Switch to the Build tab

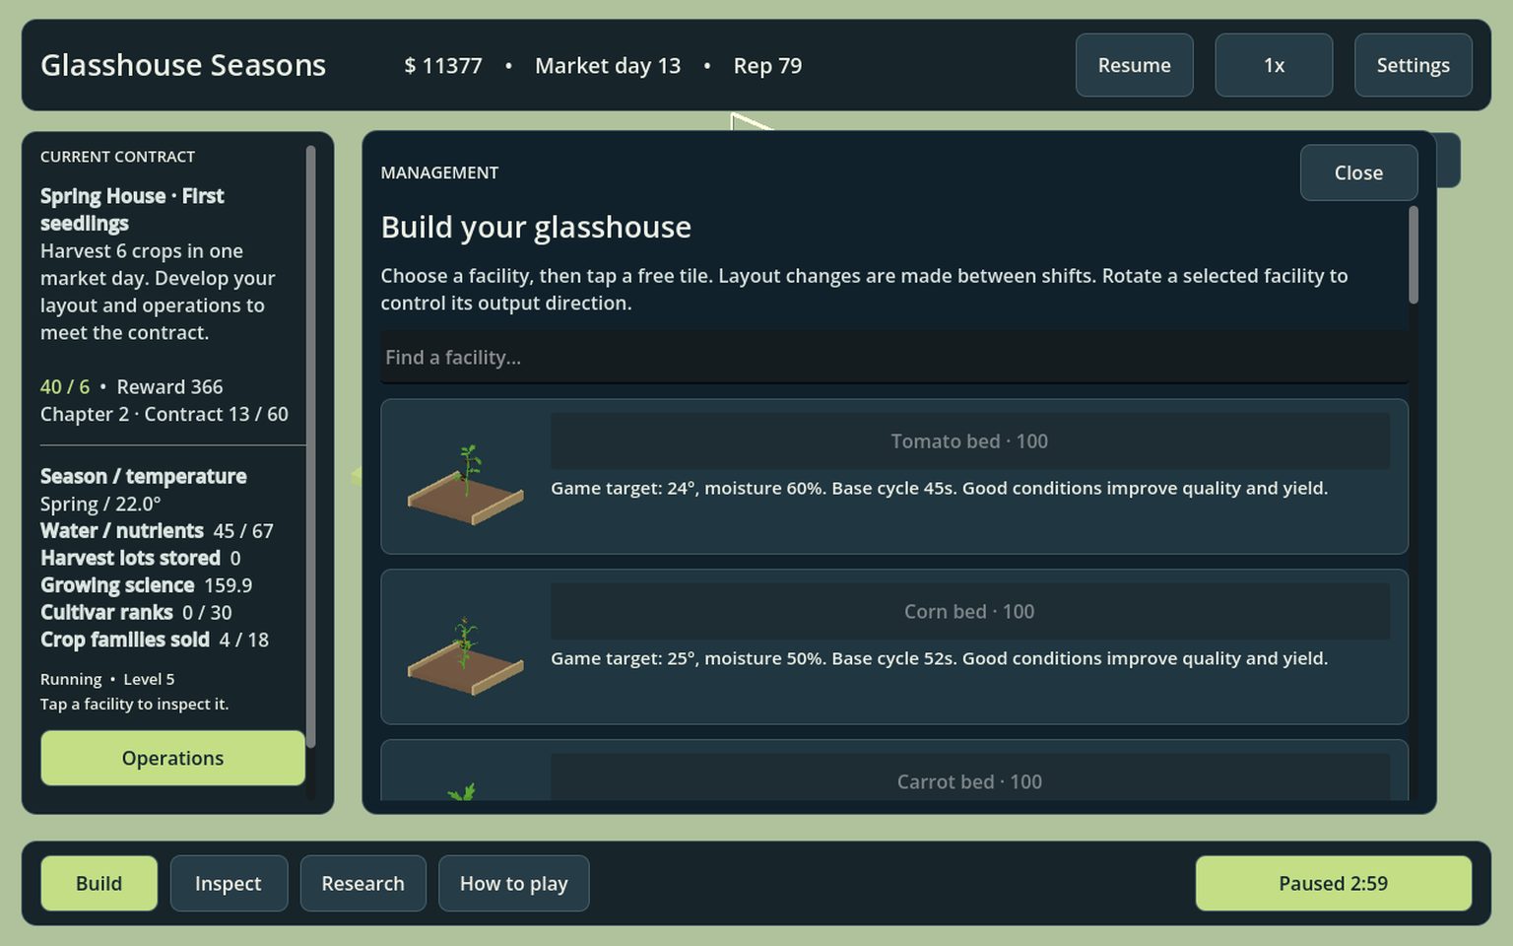99,883
